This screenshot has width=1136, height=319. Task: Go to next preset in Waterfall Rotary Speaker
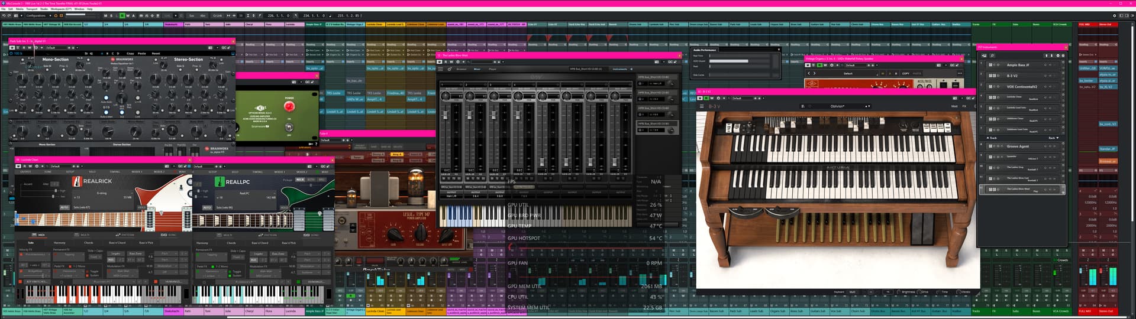pyautogui.click(x=815, y=73)
